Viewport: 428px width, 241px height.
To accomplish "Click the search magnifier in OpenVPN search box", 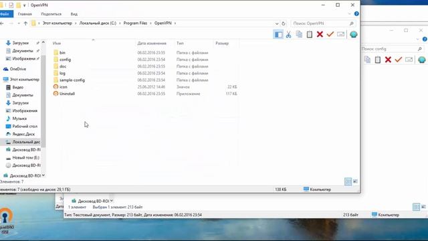I will (x=352, y=23).
